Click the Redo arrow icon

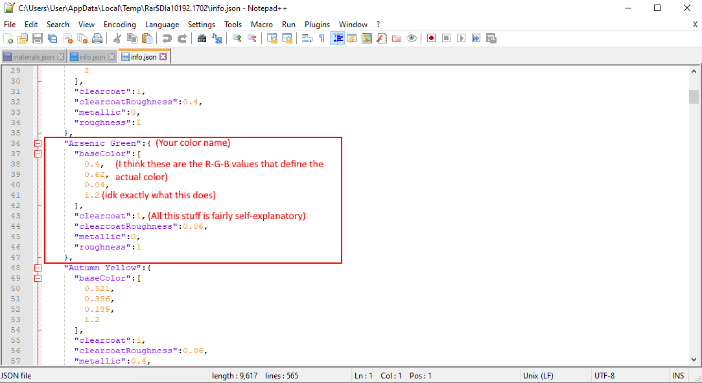tap(181, 38)
